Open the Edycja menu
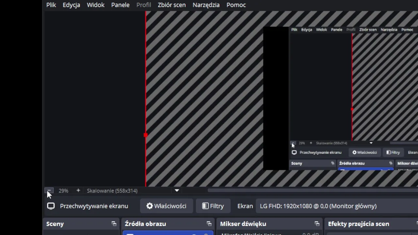Image resolution: width=418 pixels, height=235 pixels. (x=72, y=5)
